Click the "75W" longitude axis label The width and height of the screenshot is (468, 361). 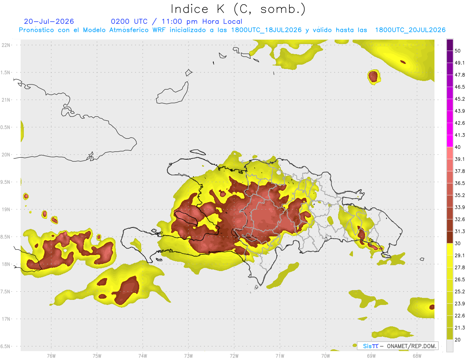tap(97, 356)
